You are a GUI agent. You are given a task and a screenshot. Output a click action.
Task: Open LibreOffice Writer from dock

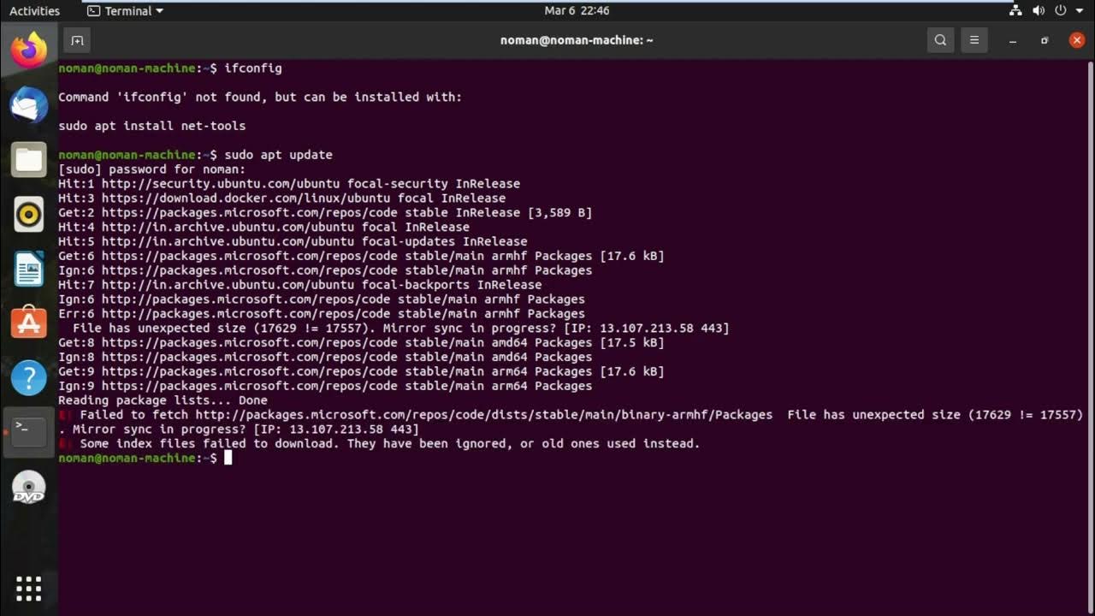click(29, 269)
